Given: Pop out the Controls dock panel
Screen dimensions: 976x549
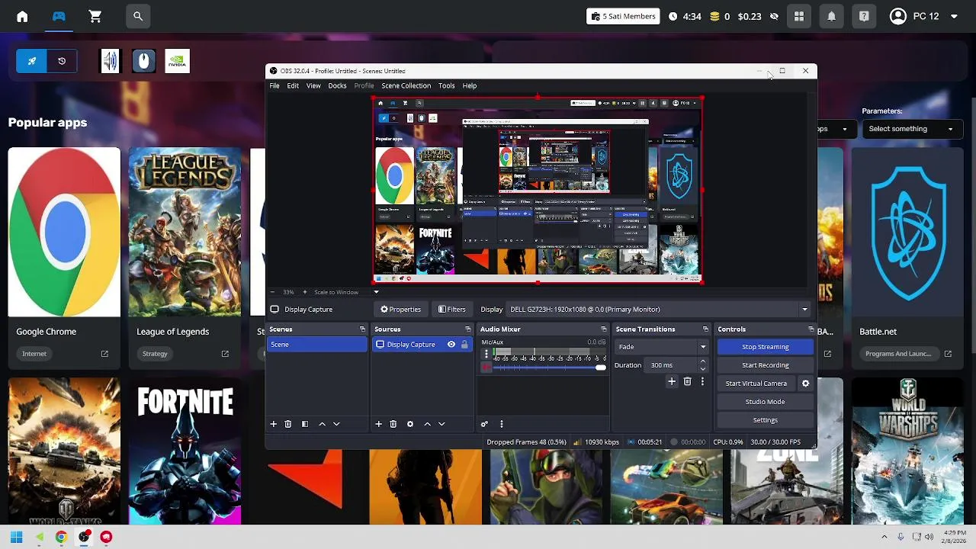Looking at the screenshot, I should 811,329.
